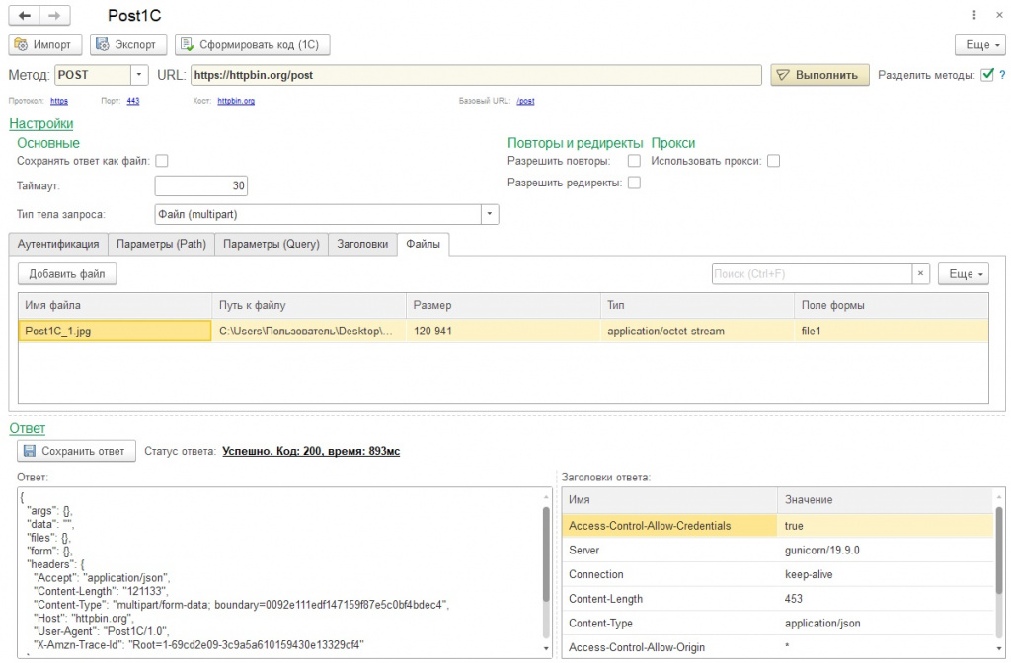Click the Размер column header
This screenshot has width=1011, height=663.
(x=503, y=306)
